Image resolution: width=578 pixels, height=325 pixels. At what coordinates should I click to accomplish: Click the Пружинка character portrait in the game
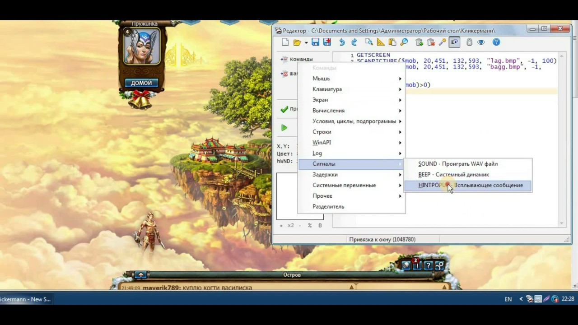coord(142,46)
